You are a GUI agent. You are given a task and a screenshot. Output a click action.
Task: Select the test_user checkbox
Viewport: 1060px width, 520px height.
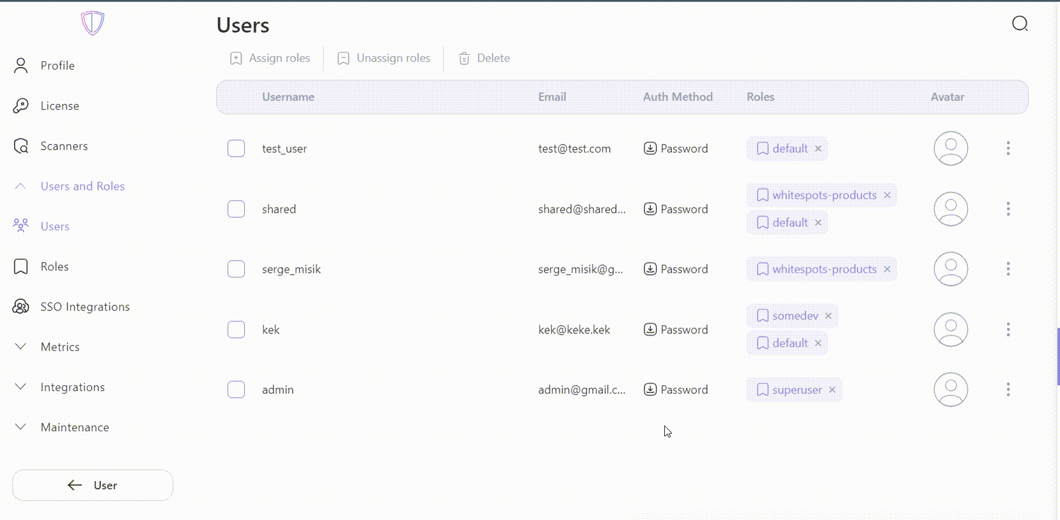[x=236, y=148]
